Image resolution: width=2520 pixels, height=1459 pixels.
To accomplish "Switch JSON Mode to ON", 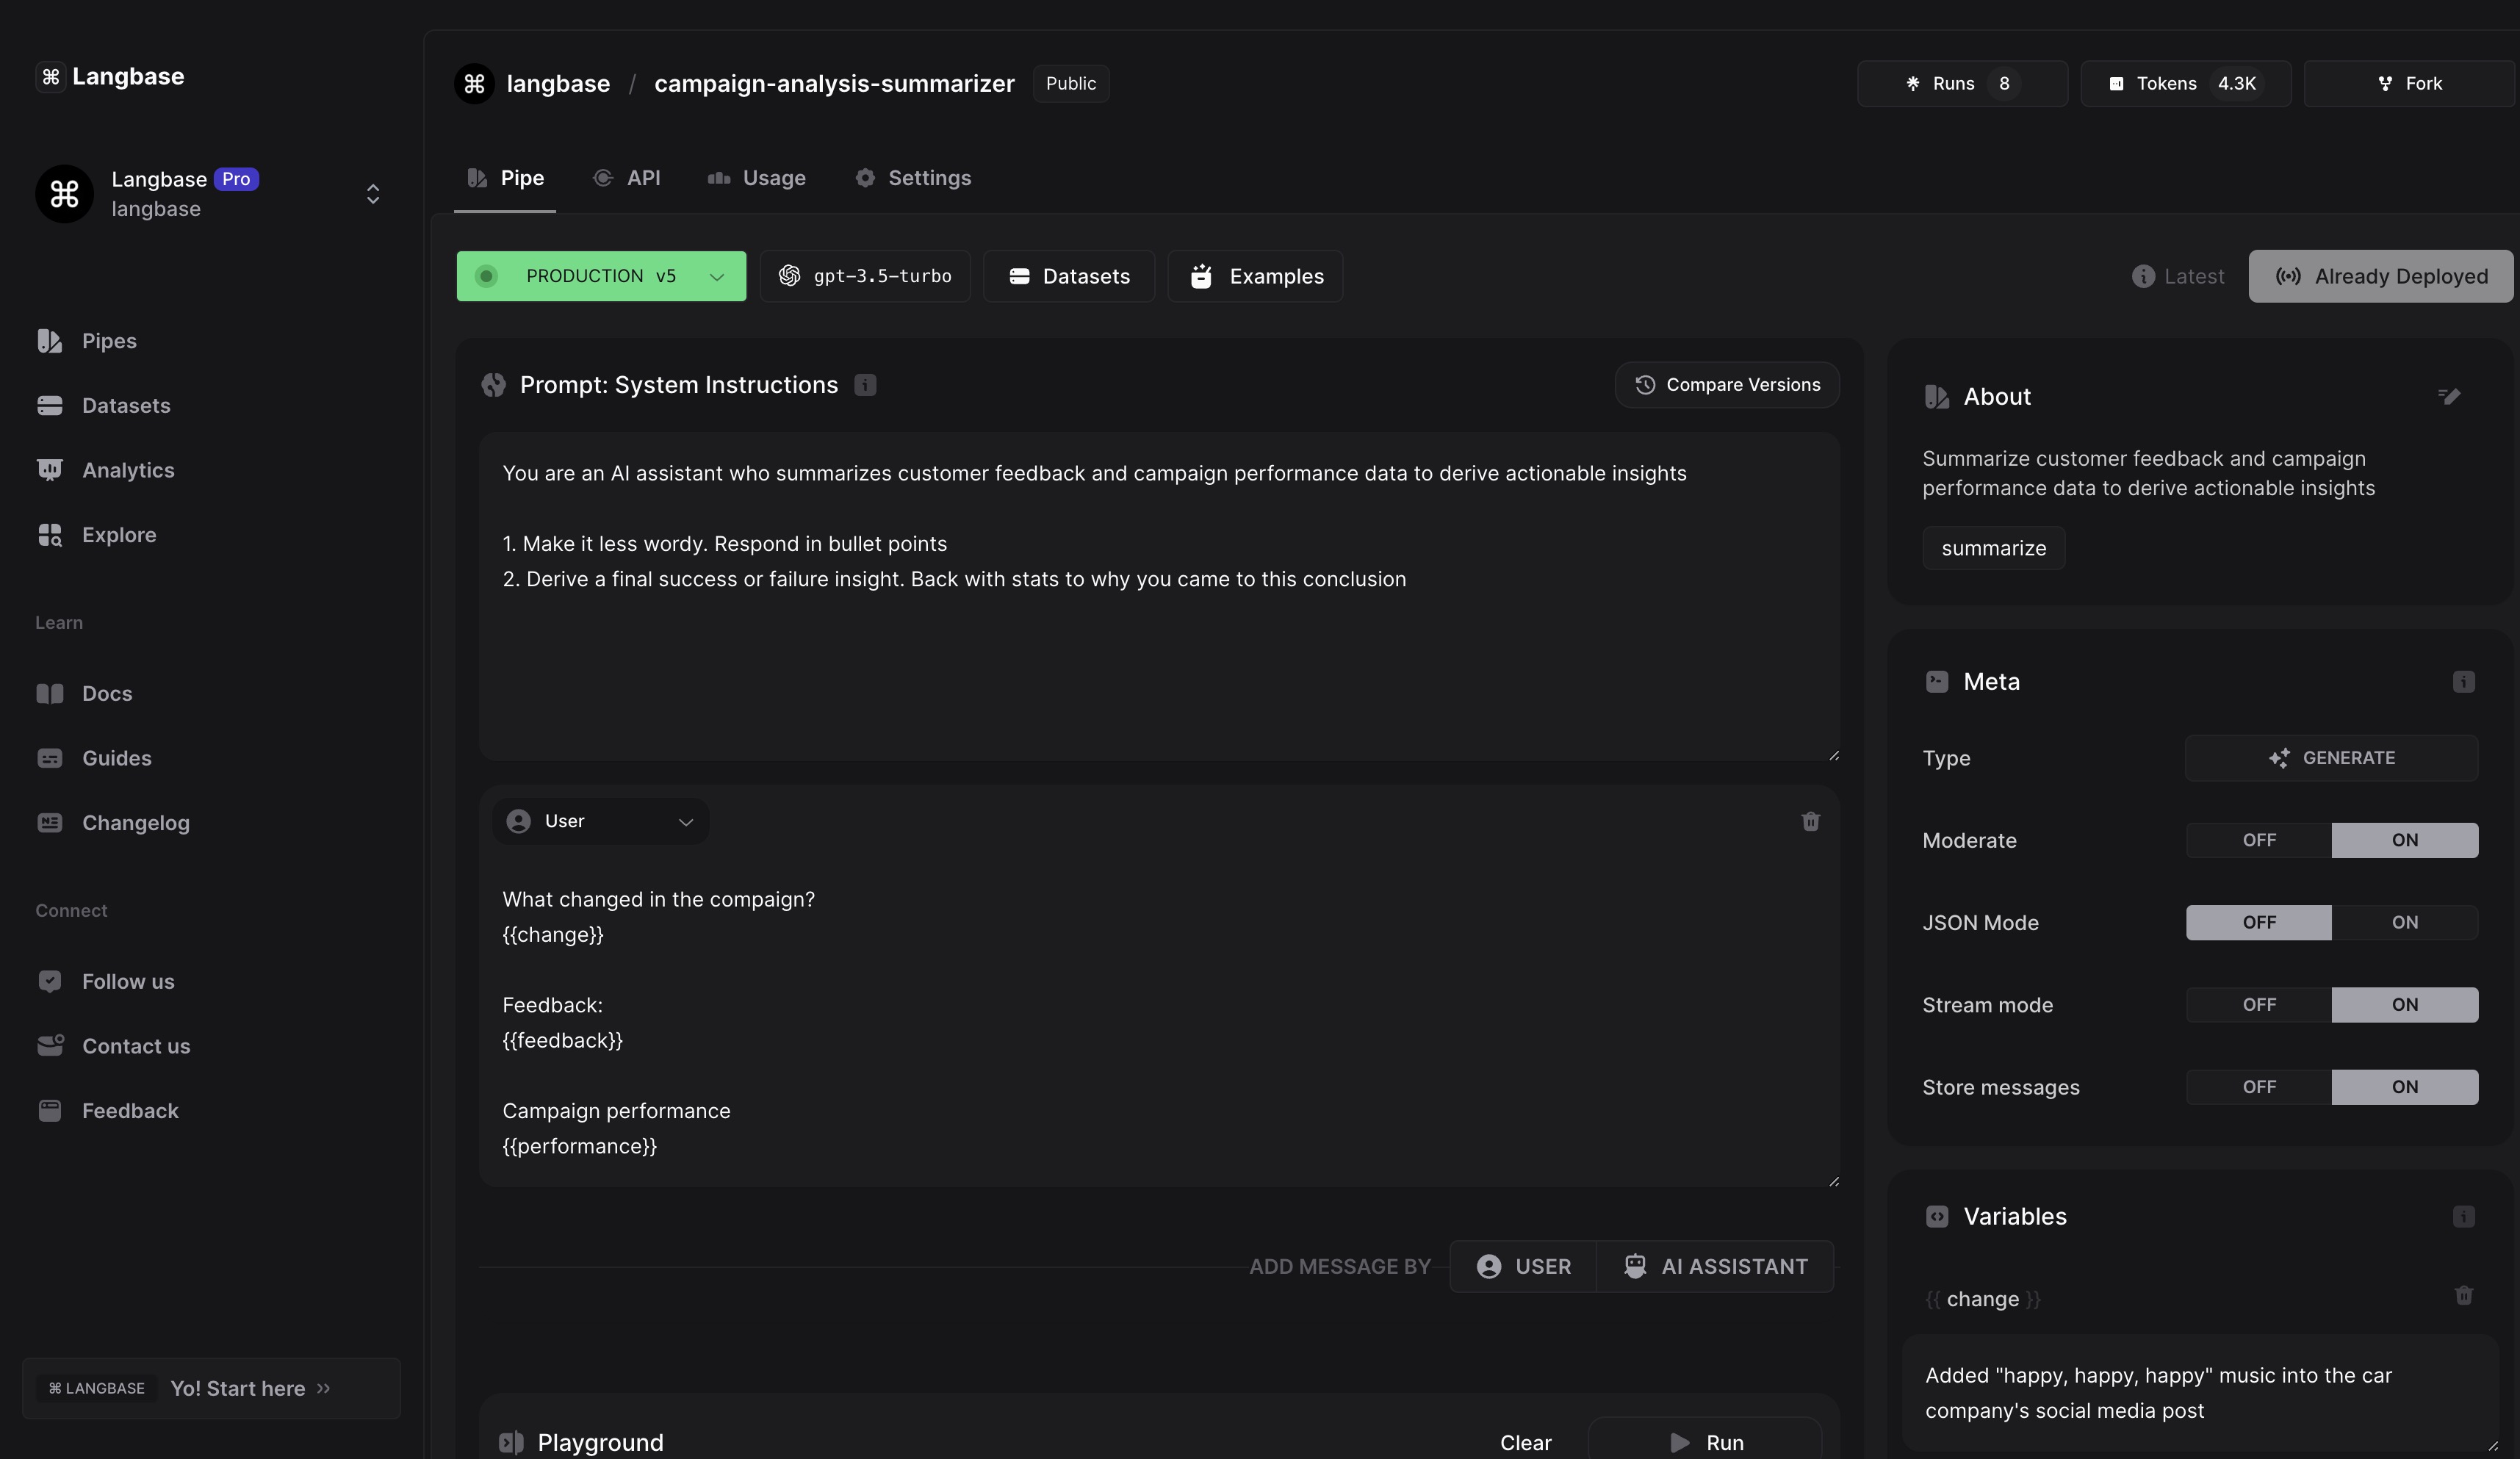I will (x=2404, y=922).
